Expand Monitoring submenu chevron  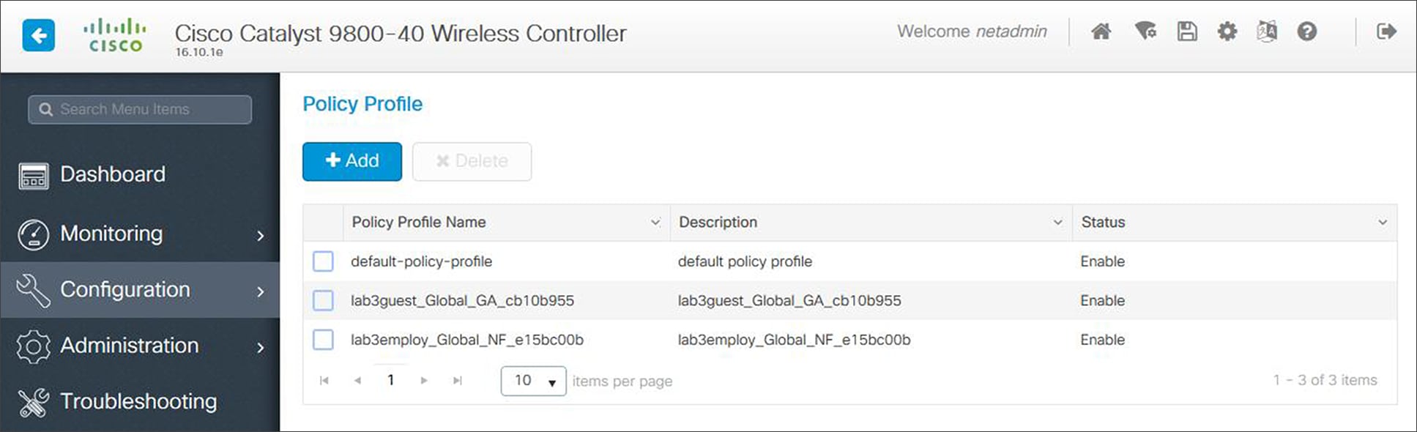261,235
